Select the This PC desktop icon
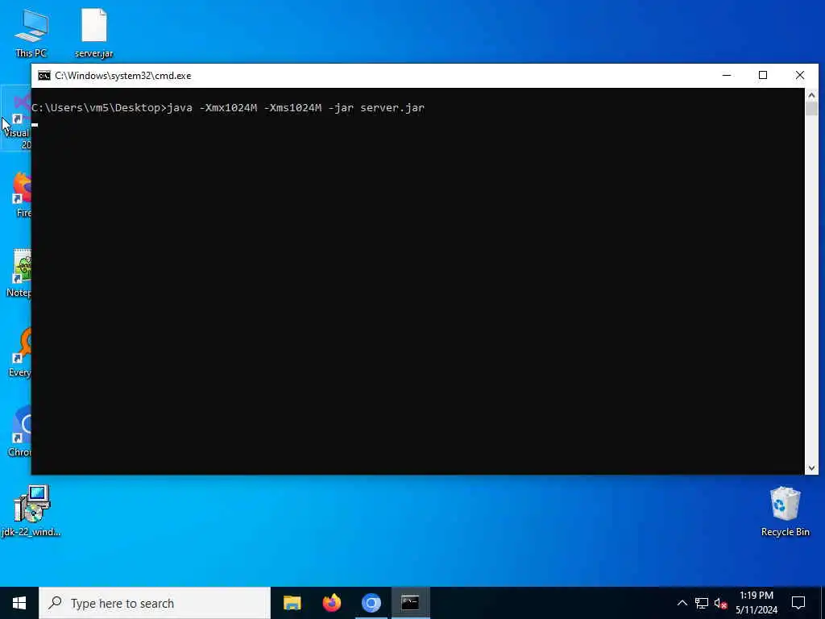This screenshot has width=825, height=619. 31,32
